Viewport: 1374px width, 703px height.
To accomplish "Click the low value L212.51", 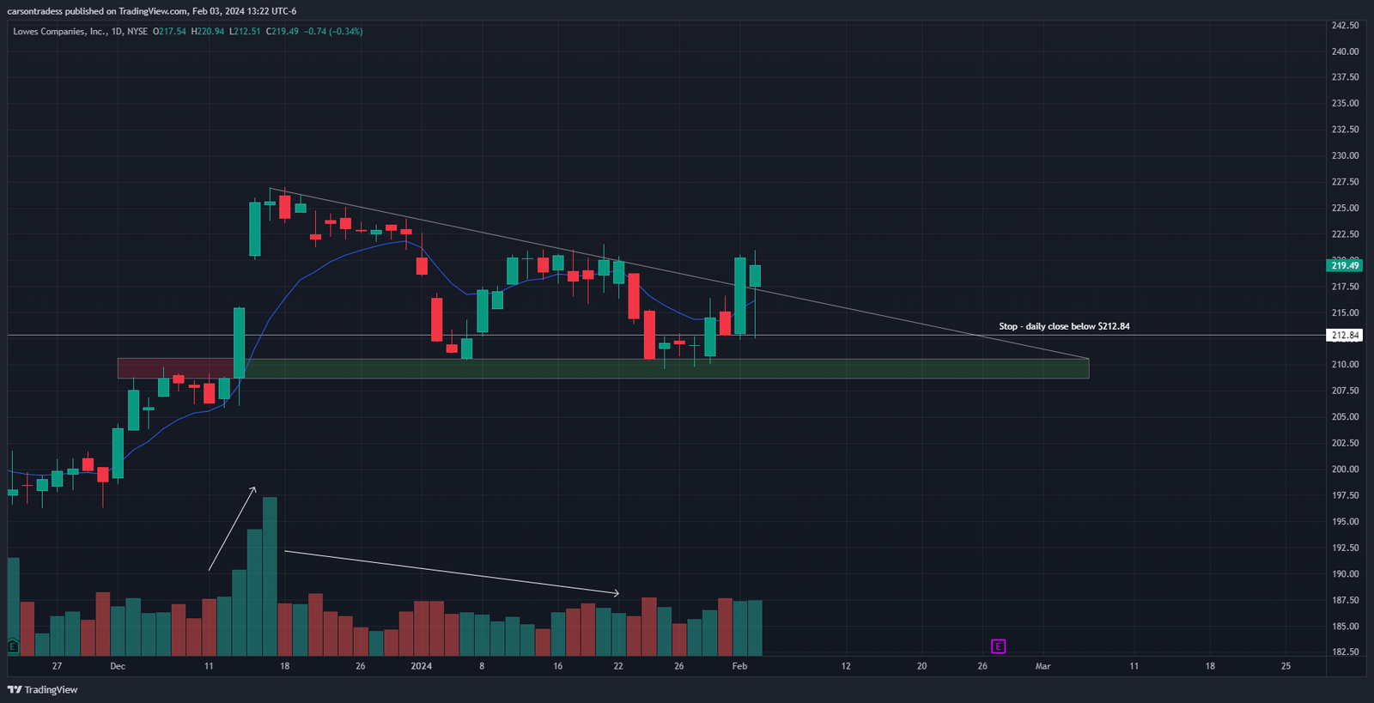I will click(x=245, y=31).
